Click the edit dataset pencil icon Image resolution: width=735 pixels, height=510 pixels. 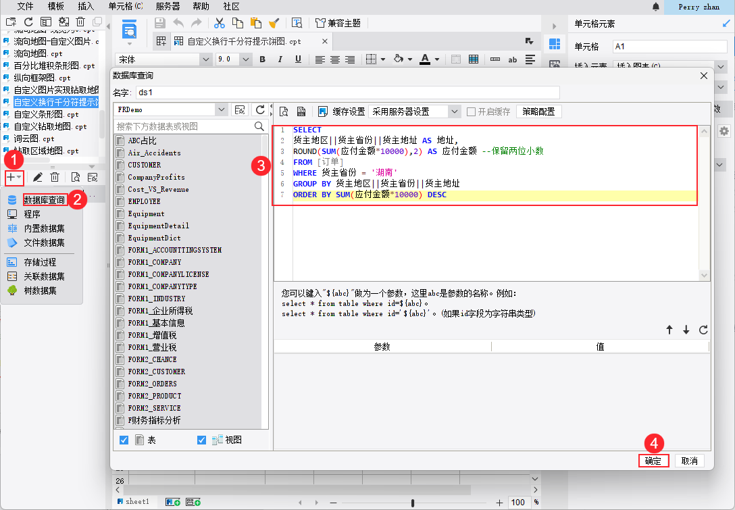38,177
